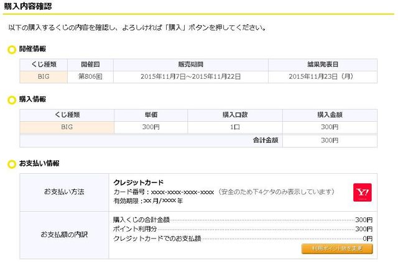This screenshot has height=262, width=398.
Task: Click the 1口 purchase count cell
Action: tap(235, 127)
